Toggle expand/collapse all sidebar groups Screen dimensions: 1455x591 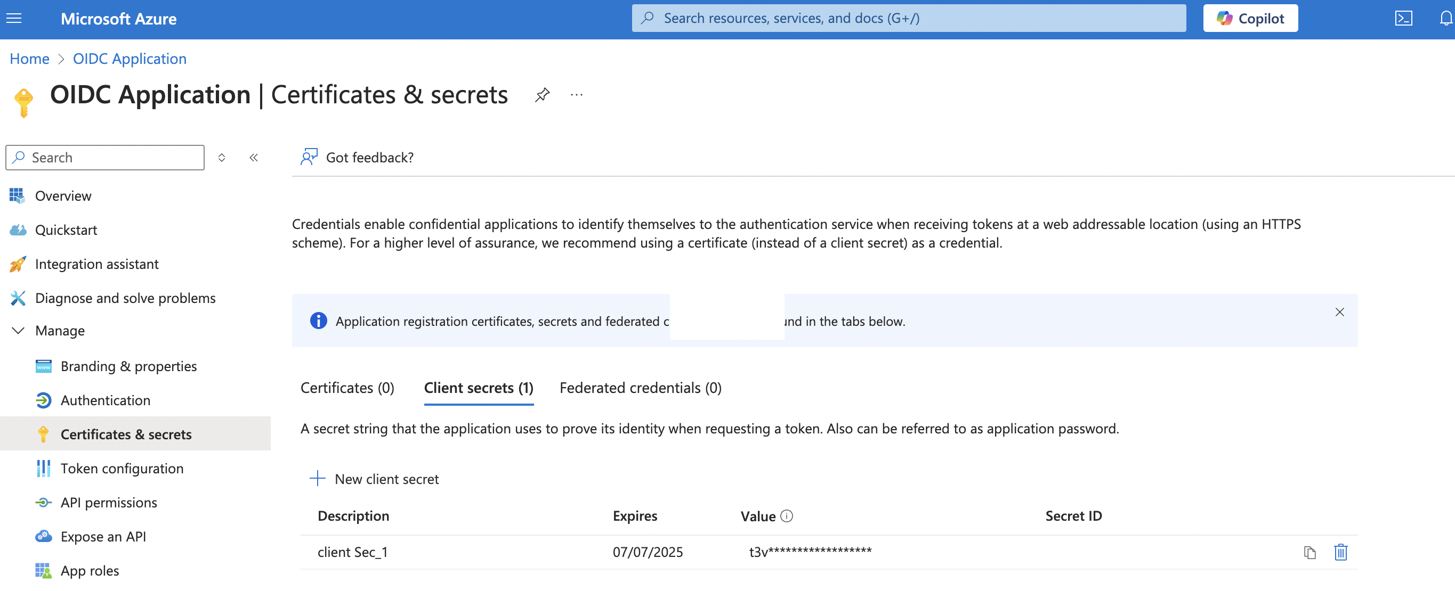tap(222, 158)
